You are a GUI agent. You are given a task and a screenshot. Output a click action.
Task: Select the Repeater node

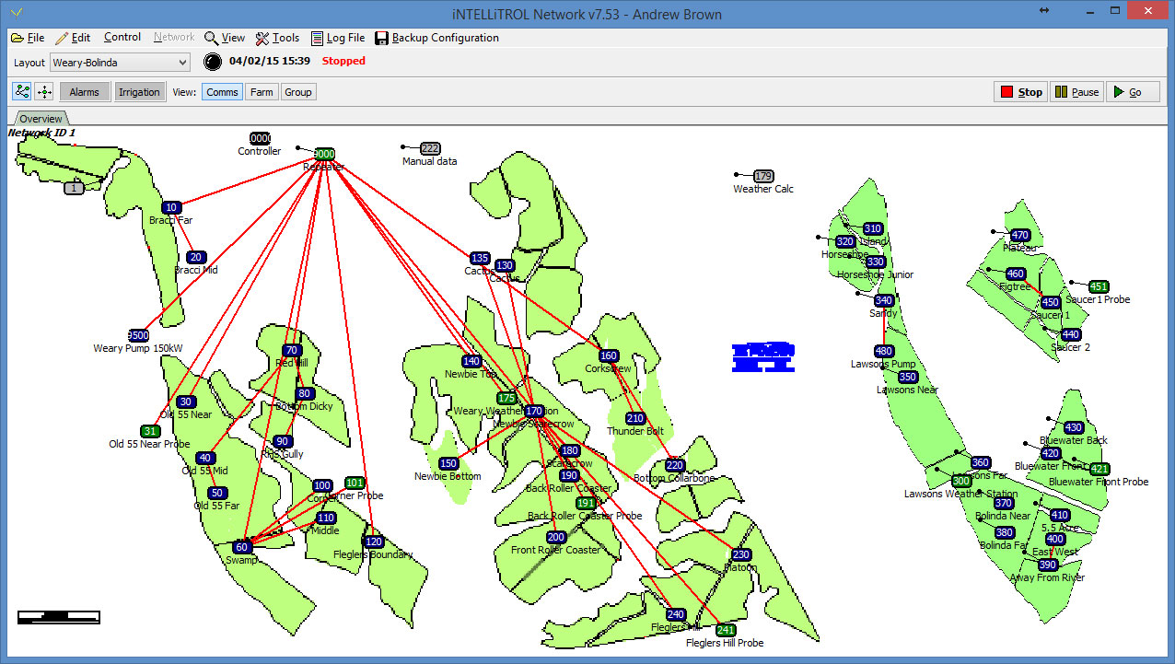coord(324,154)
